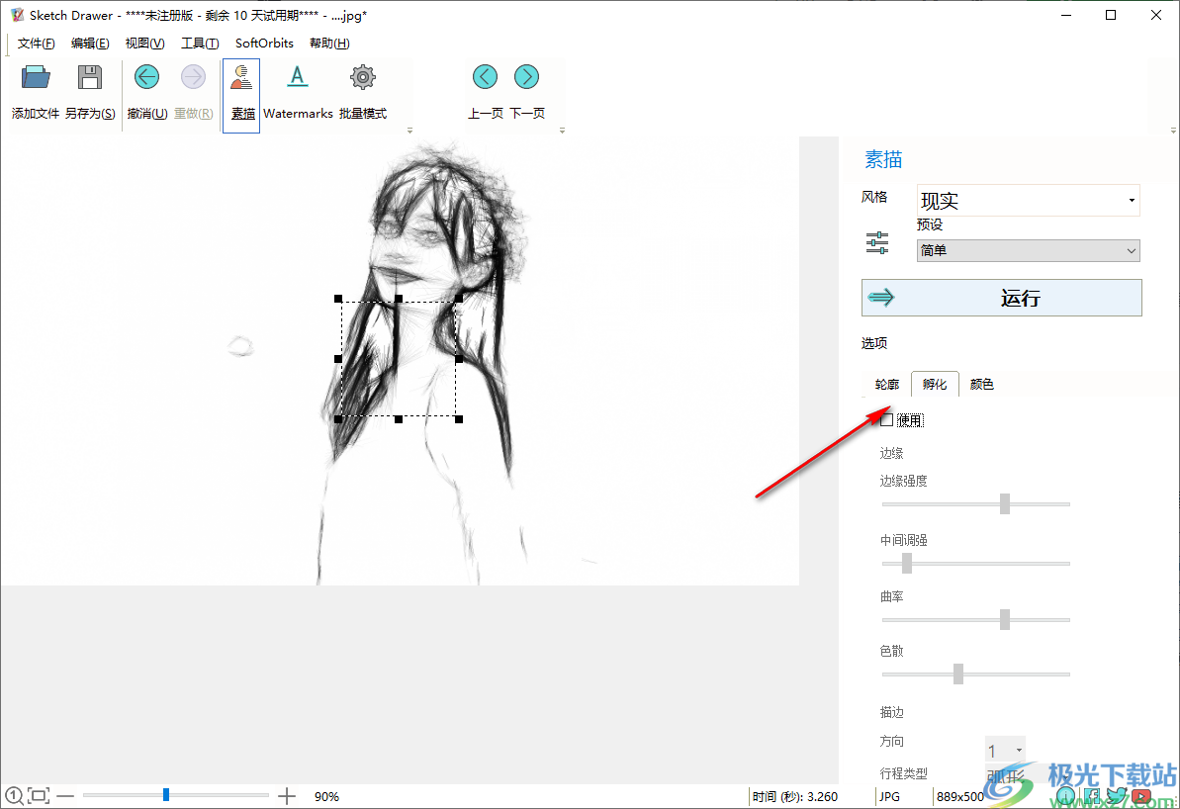Click the bottom-right selection handle on image
The image size is (1180, 809).
pyautogui.click(x=459, y=419)
